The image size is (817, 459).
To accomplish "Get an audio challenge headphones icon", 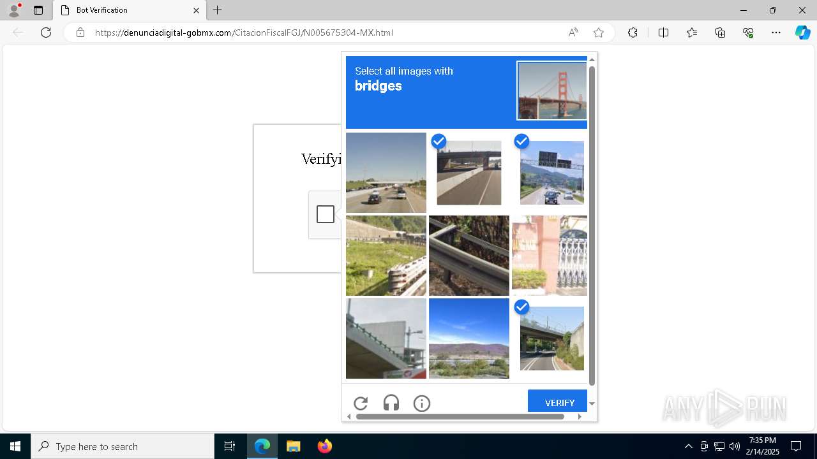I will (391, 403).
